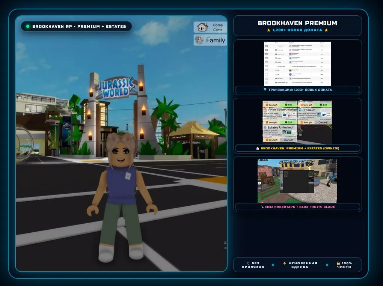
Task: Click the home preview images in Estates Unlocked
Action: click(287, 132)
